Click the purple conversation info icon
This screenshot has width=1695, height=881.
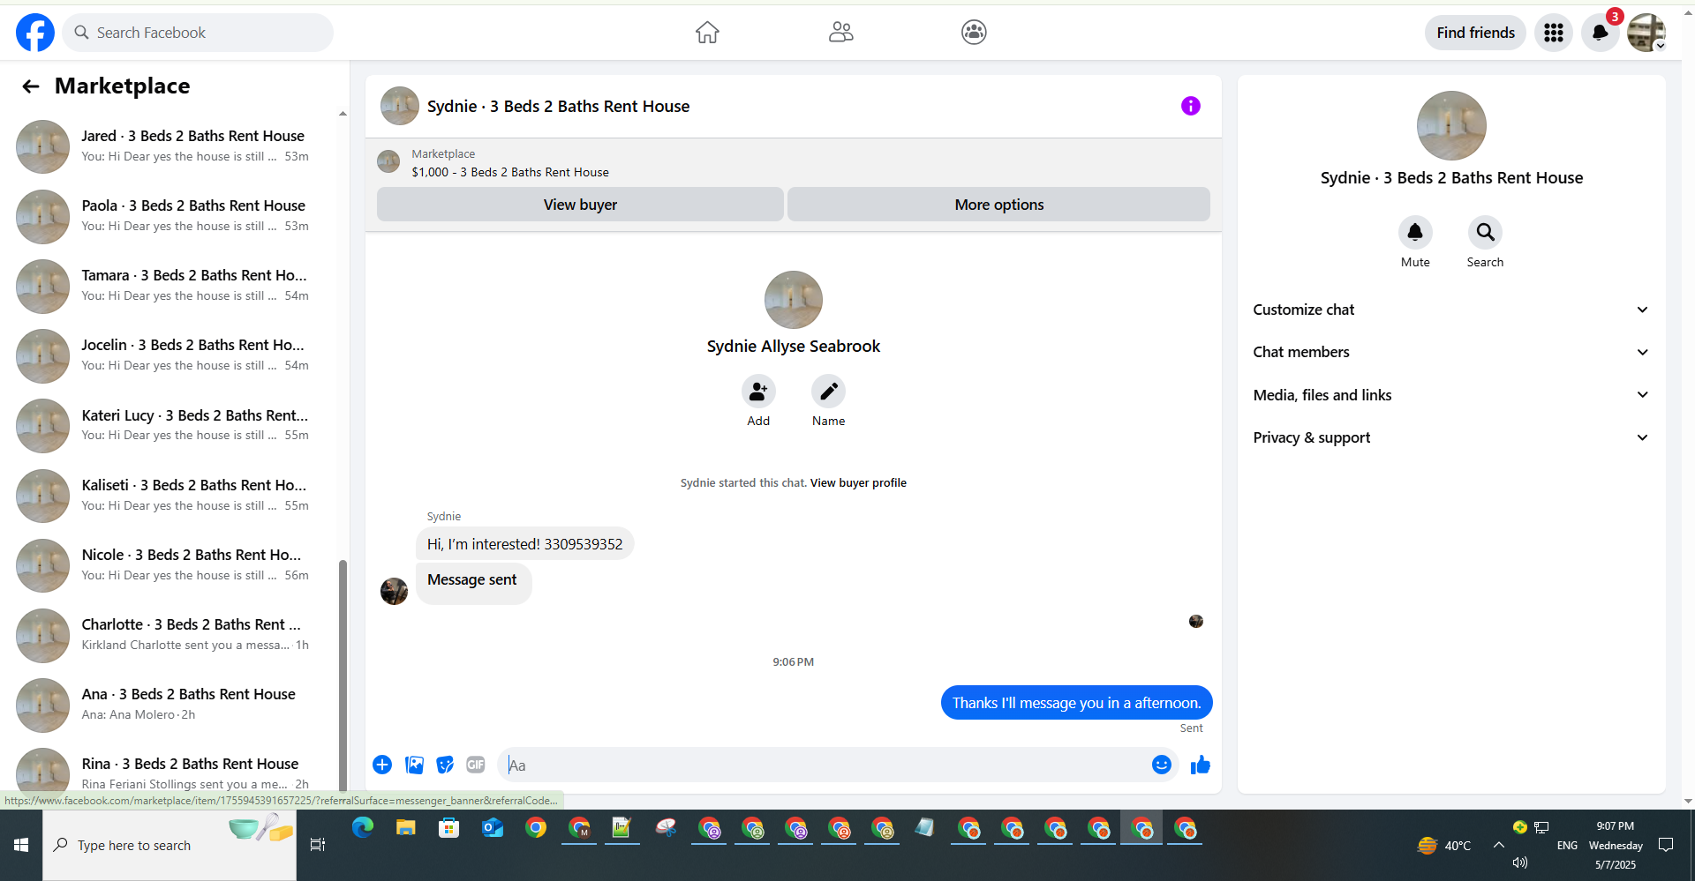tap(1190, 106)
